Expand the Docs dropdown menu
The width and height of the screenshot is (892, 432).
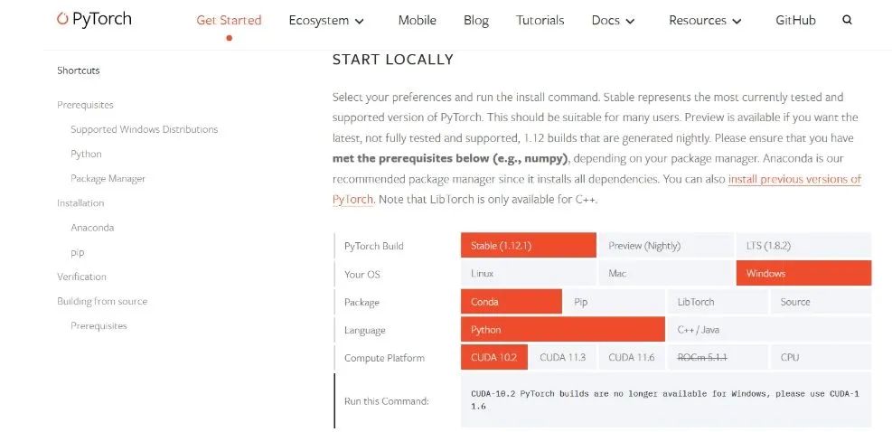613,21
